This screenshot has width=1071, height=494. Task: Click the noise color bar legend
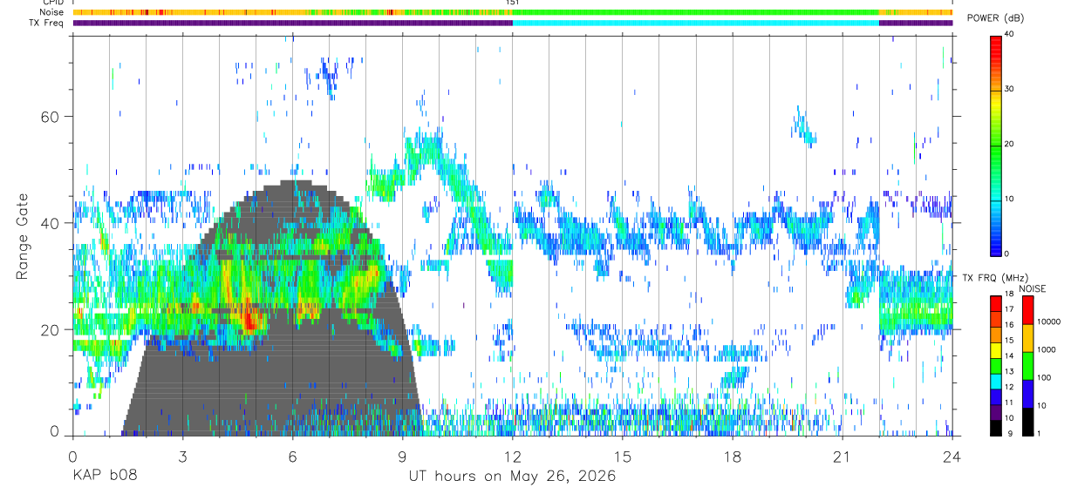[1027, 365]
